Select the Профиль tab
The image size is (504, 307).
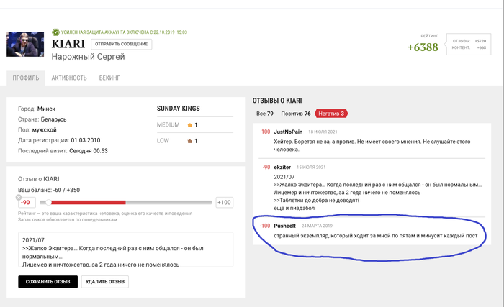click(26, 78)
